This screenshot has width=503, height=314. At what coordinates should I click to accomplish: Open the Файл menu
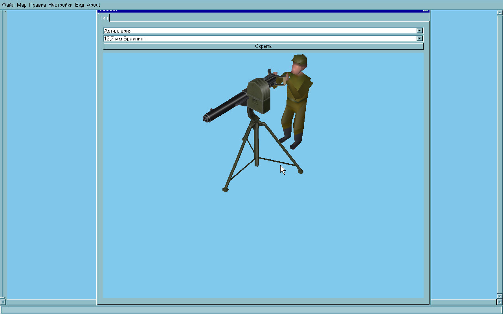[x=8, y=5]
